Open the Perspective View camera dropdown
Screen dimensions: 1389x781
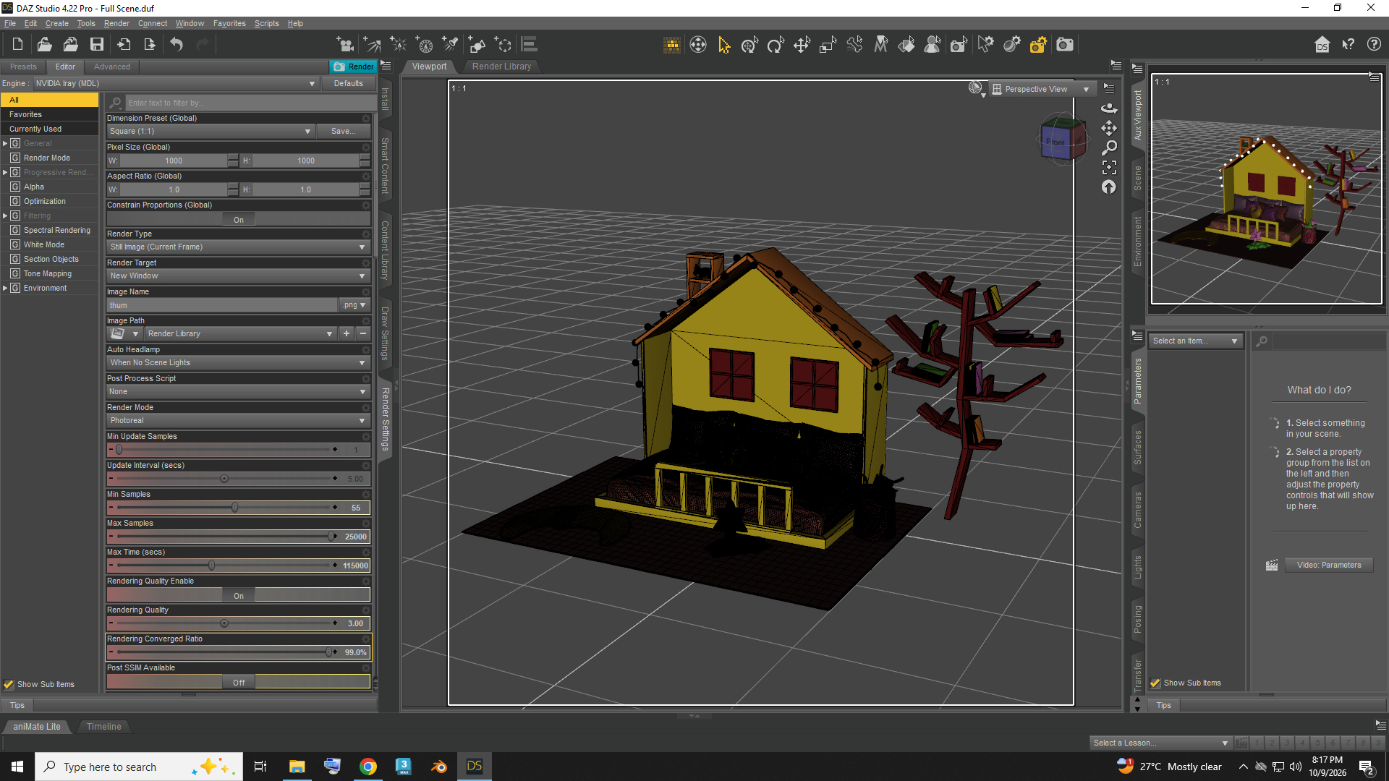point(1041,89)
